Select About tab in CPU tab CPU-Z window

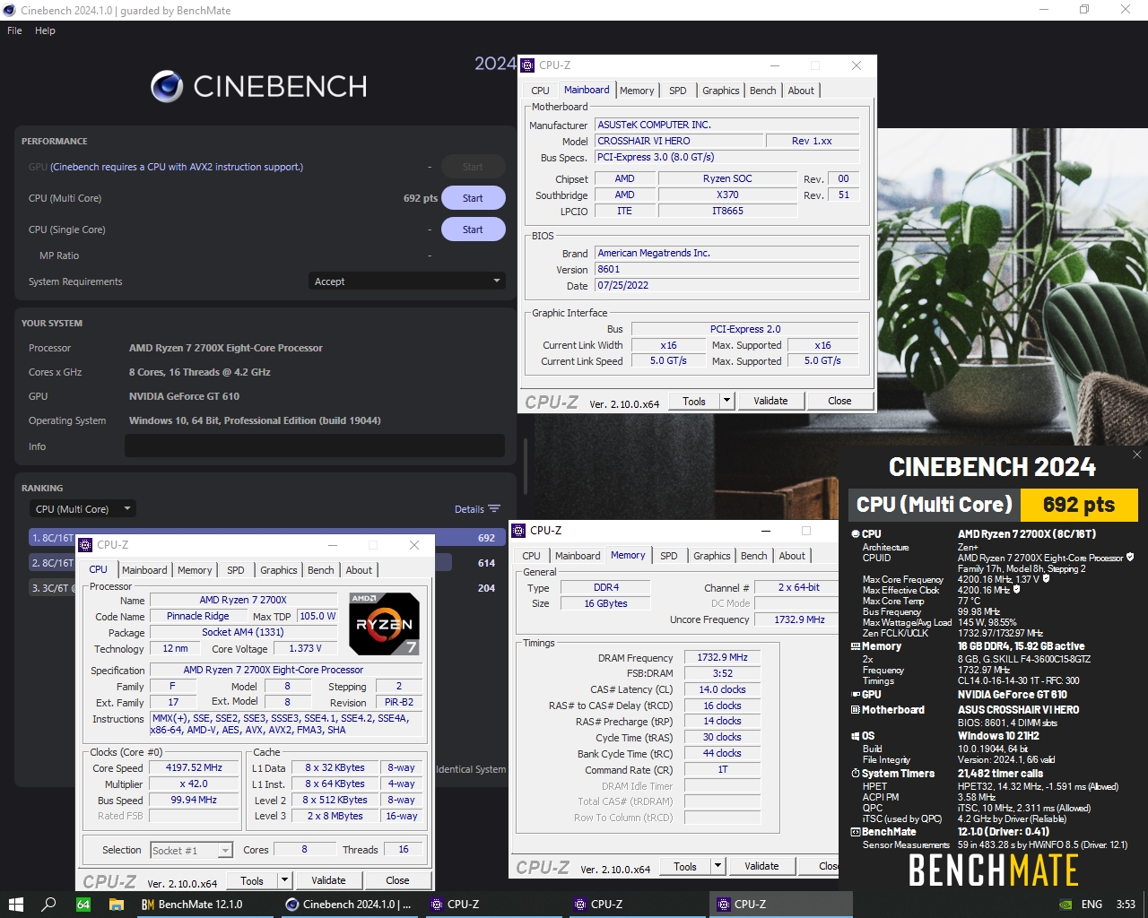click(x=359, y=570)
